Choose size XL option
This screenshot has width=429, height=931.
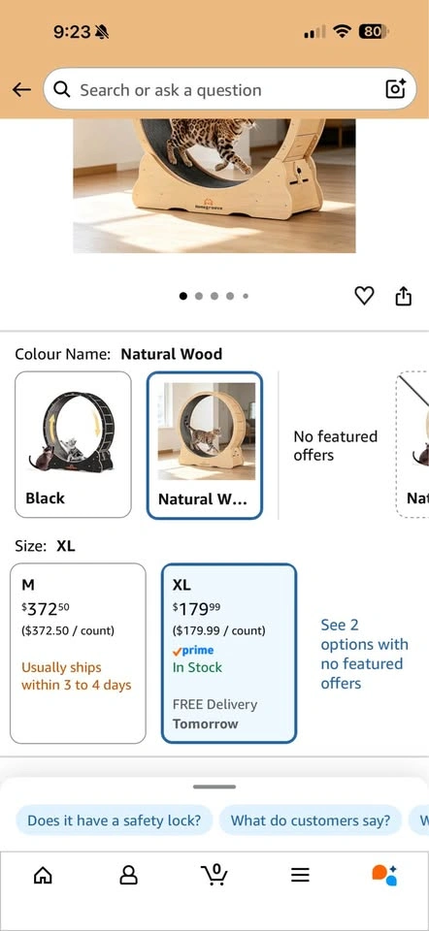click(x=229, y=653)
